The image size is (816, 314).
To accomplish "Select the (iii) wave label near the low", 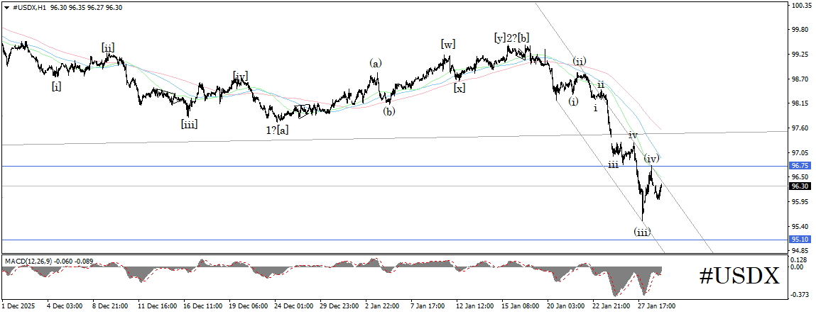I will (x=642, y=232).
